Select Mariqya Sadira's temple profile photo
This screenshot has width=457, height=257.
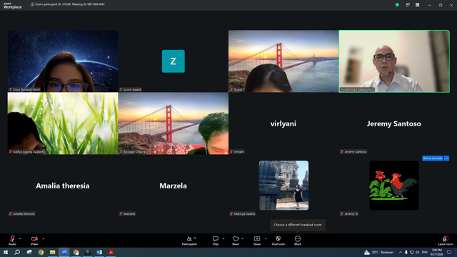click(283, 186)
